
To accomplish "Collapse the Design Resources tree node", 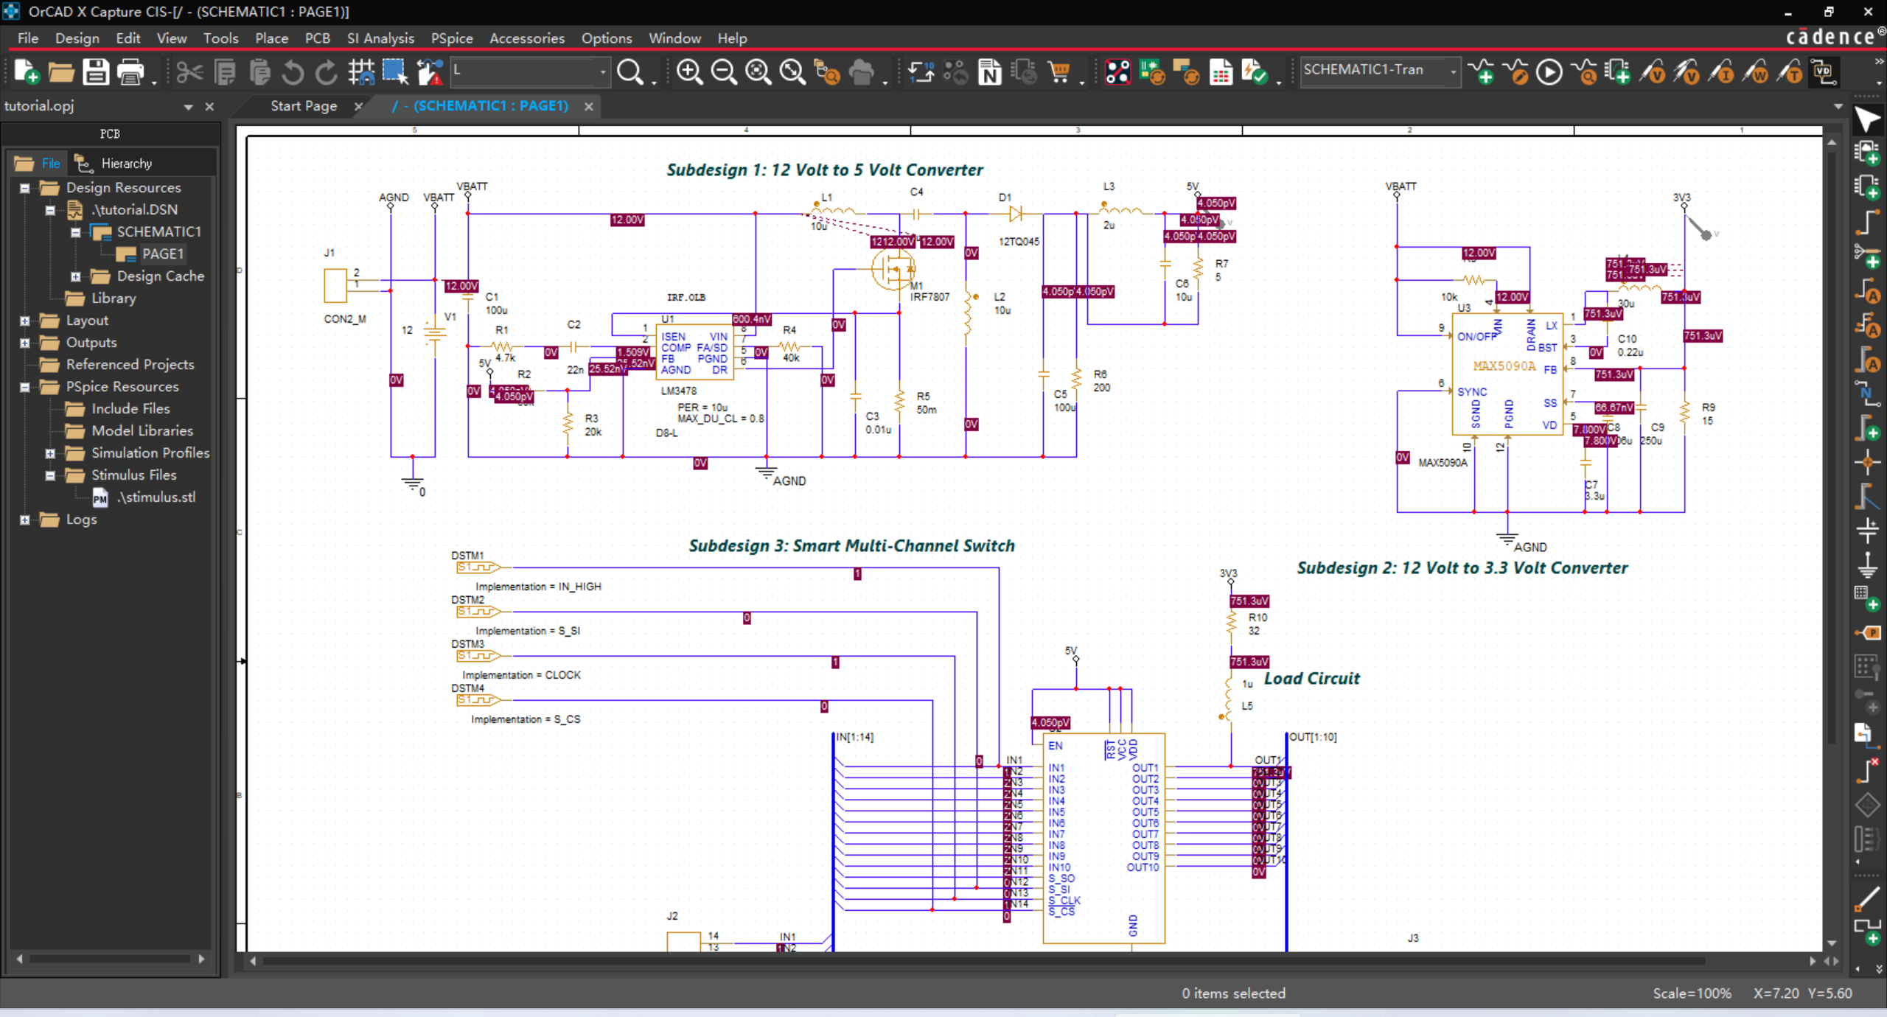I will (24, 187).
